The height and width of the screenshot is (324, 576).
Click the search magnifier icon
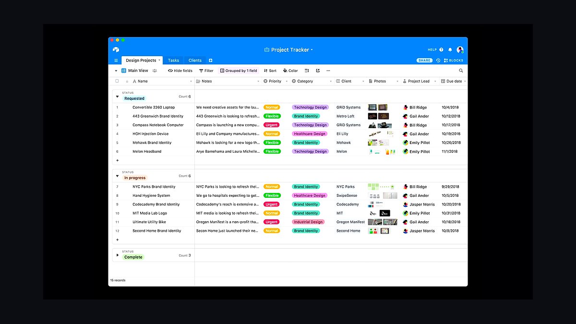(461, 71)
